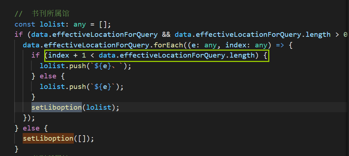Click the outer '} else {' line

click(x=31, y=128)
